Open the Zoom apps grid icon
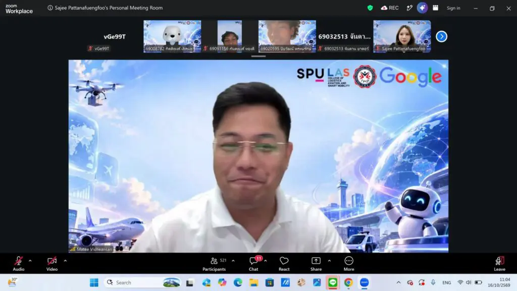Viewport: 517px width, 291px height. [436, 8]
